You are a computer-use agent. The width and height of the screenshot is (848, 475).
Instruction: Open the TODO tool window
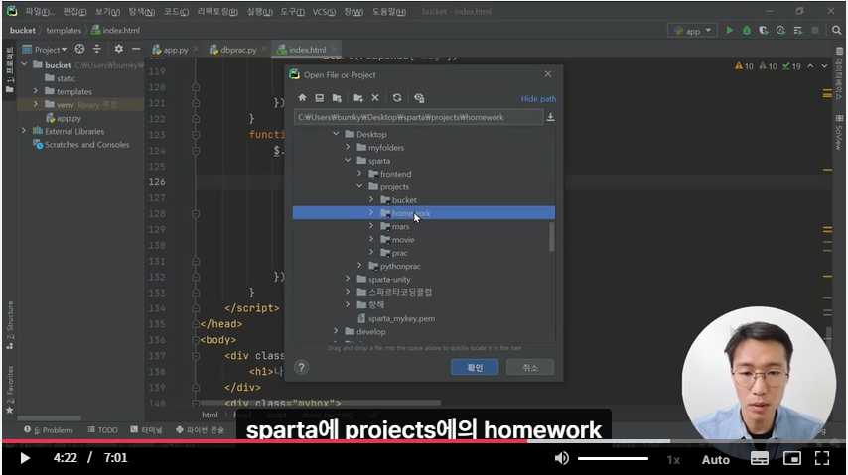(102, 430)
